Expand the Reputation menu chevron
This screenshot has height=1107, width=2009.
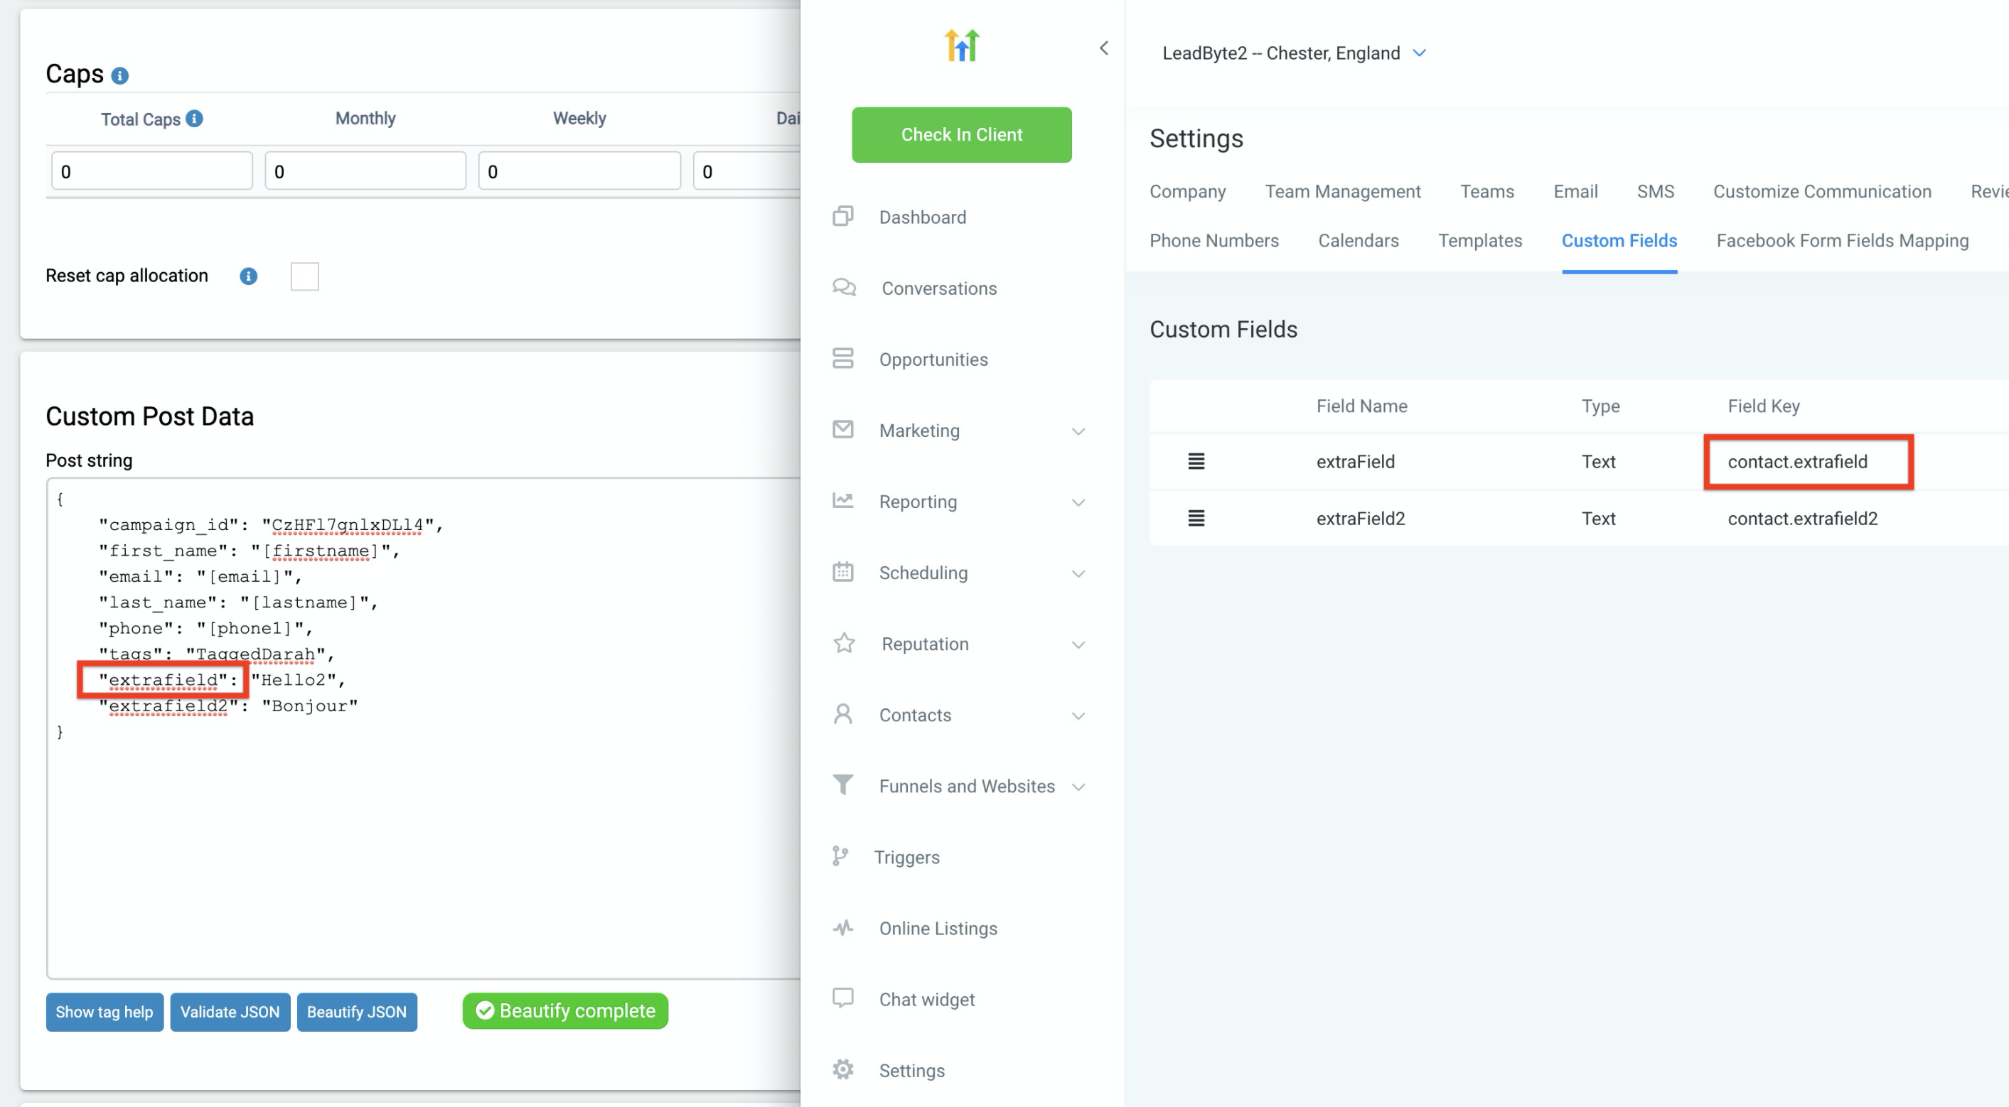[1078, 644]
